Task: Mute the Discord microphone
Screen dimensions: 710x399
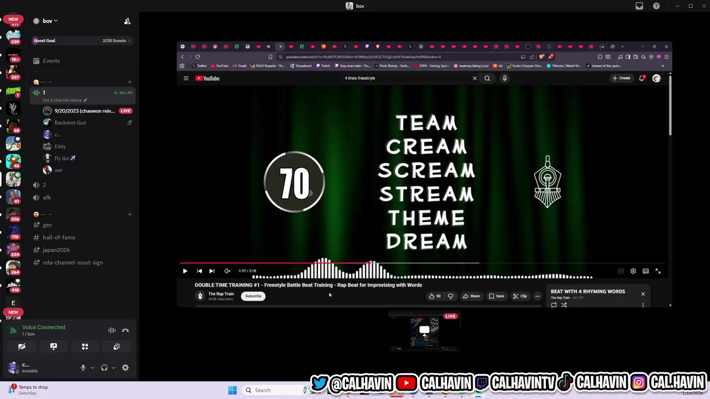Action: (x=83, y=367)
